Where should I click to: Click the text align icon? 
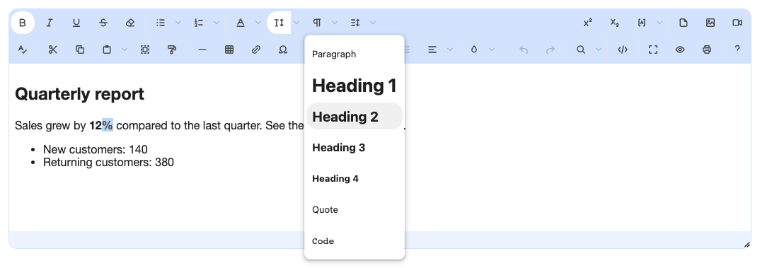[x=432, y=49]
